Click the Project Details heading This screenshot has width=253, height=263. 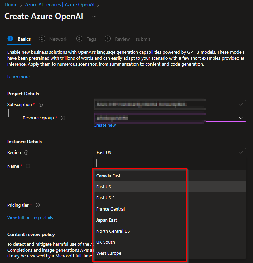[23, 94]
